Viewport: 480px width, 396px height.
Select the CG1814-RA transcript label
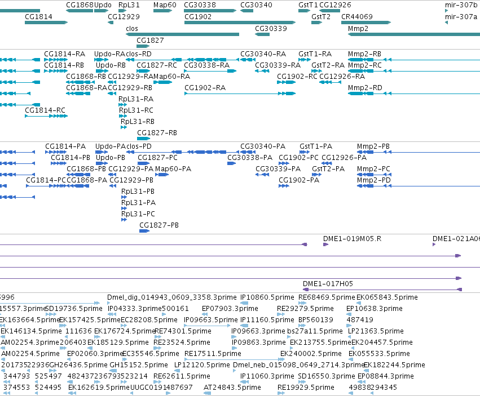coord(65,54)
